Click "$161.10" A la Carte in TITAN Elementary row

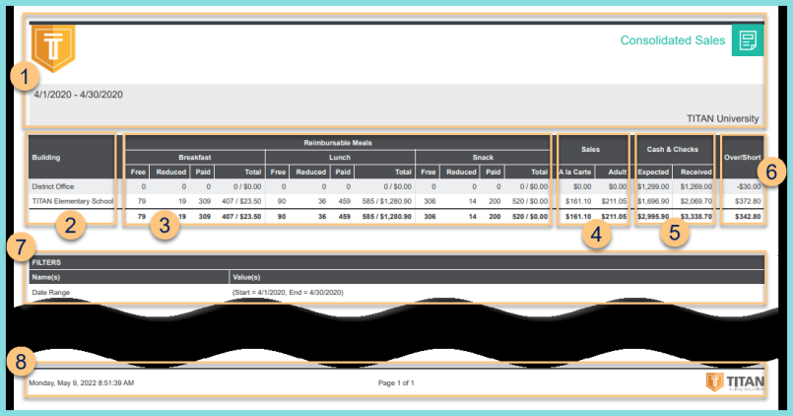(x=578, y=201)
